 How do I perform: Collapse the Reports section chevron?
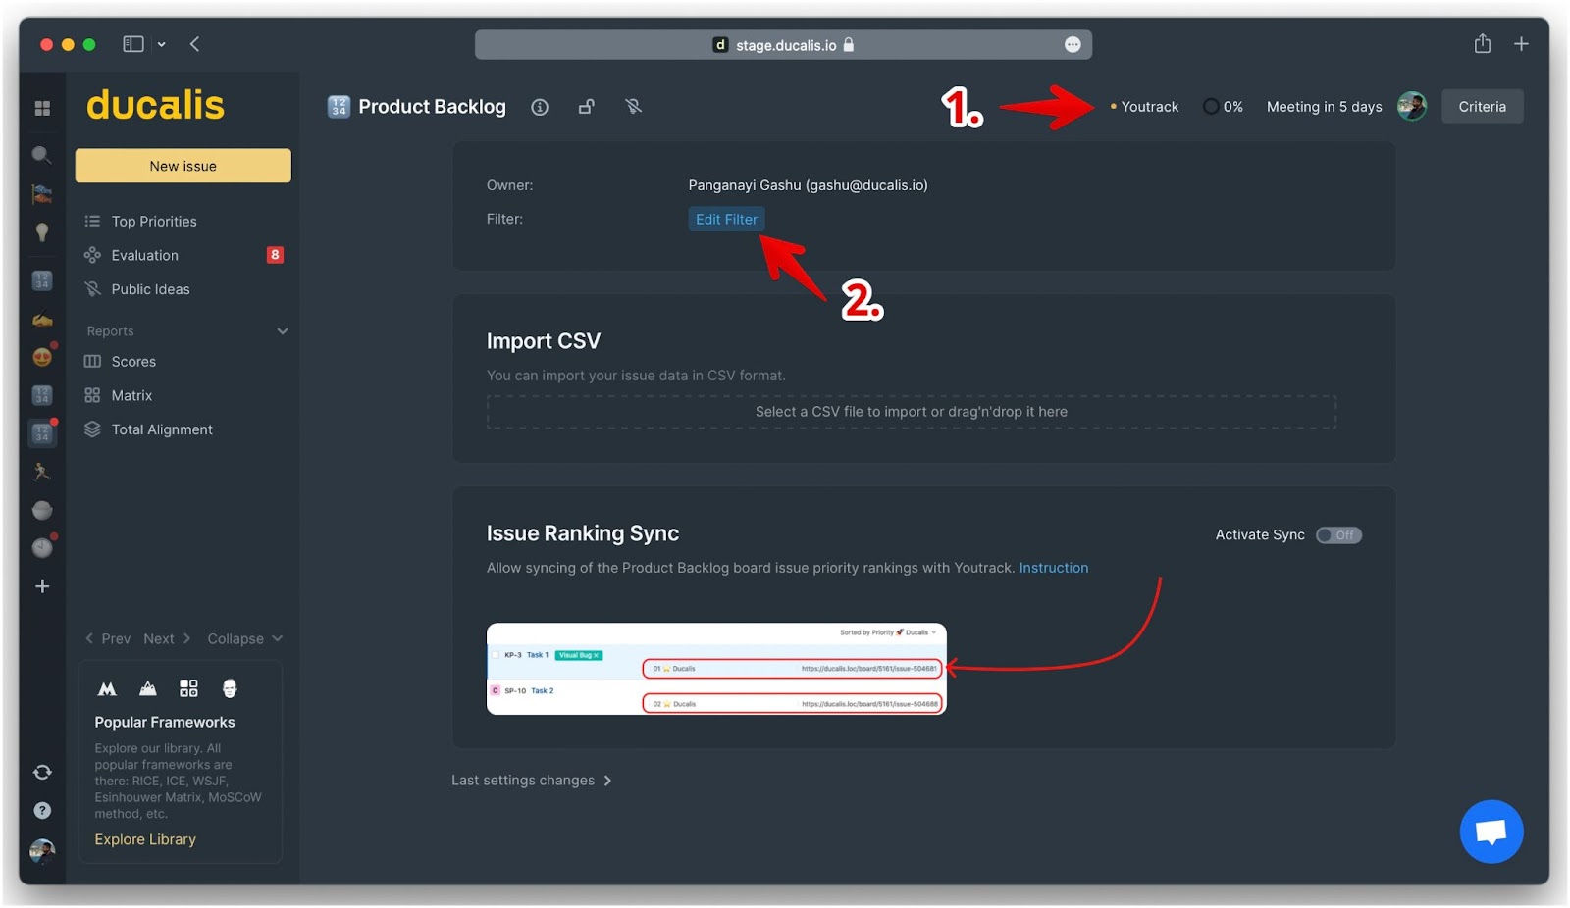coord(283,331)
